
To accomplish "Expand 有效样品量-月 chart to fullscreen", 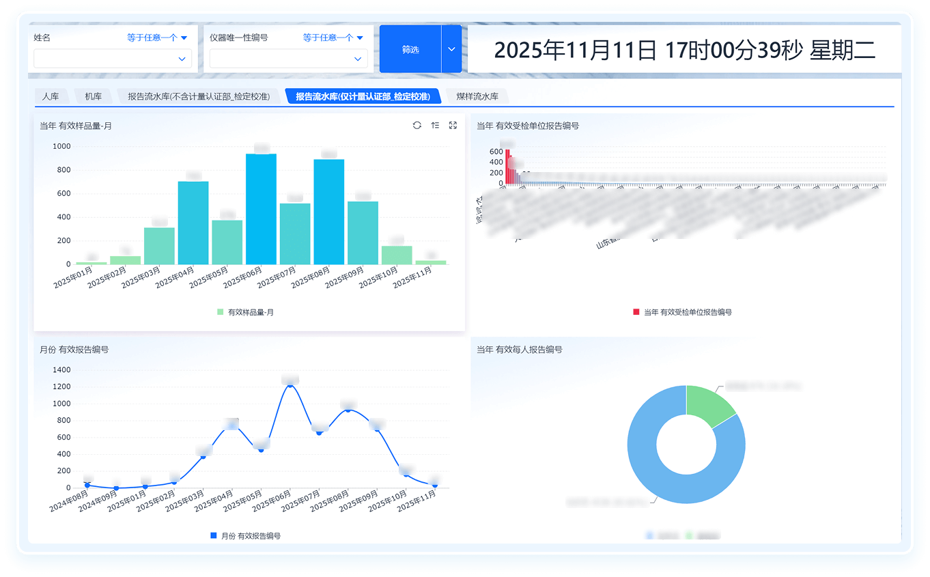I will click(453, 126).
